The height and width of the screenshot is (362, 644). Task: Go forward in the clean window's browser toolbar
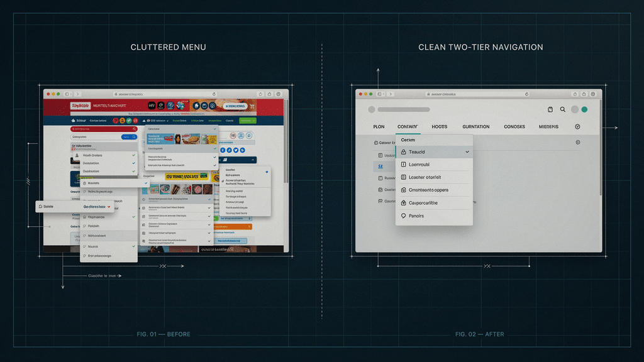(391, 94)
